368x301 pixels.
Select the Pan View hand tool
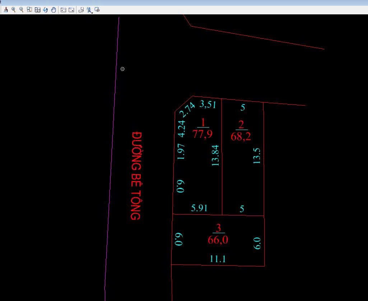click(x=53, y=10)
